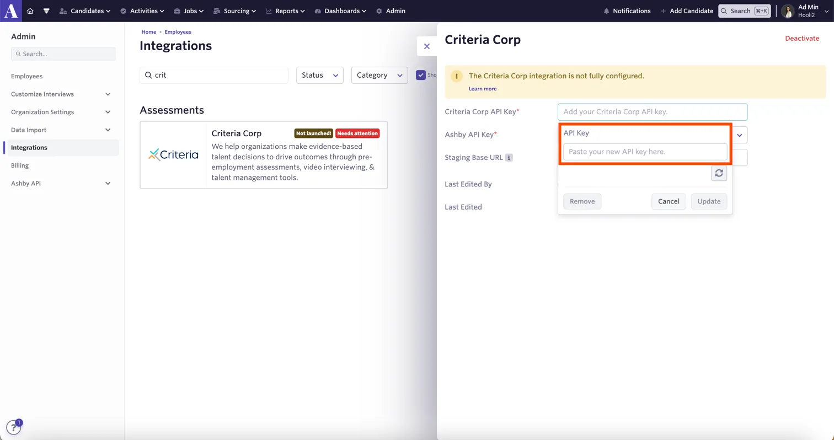Open the Status filter dropdown

pyautogui.click(x=320, y=76)
